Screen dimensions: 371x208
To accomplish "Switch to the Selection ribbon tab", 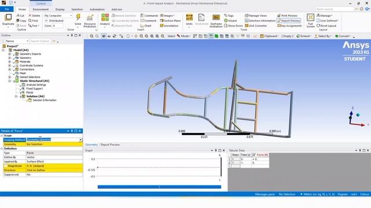I will [x=77, y=9].
